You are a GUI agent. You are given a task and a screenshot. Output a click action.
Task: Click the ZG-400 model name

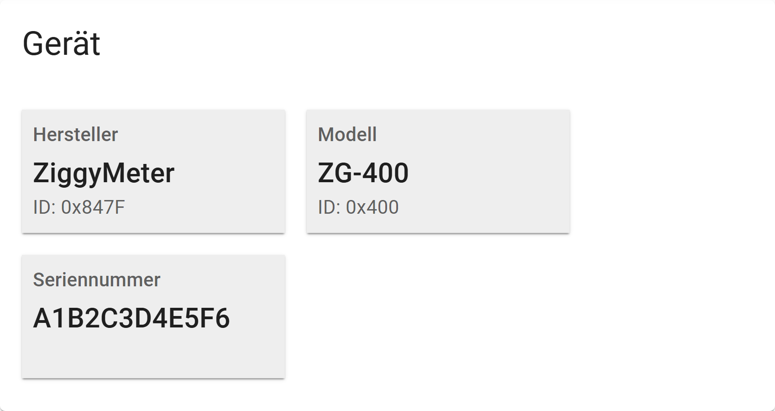pyautogui.click(x=363, y=173)
